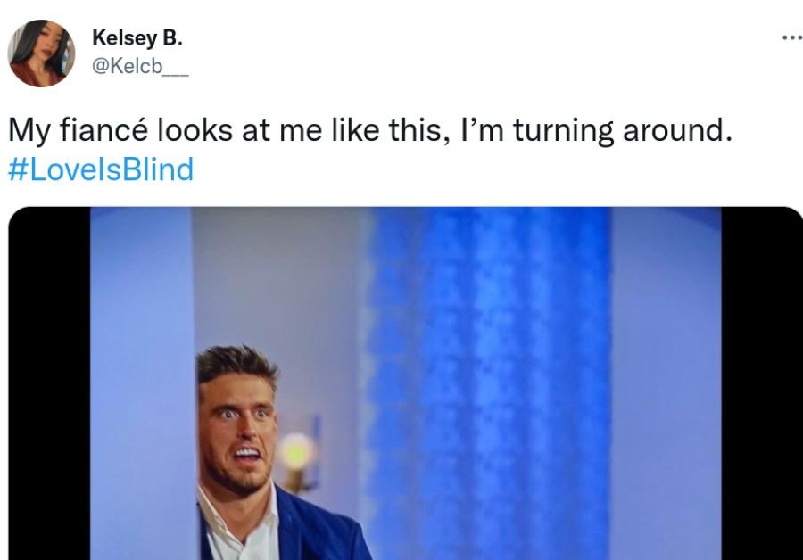803x560 pixels.
Task: View the embedded Love Is Blind screenshot
Action: 401,383
